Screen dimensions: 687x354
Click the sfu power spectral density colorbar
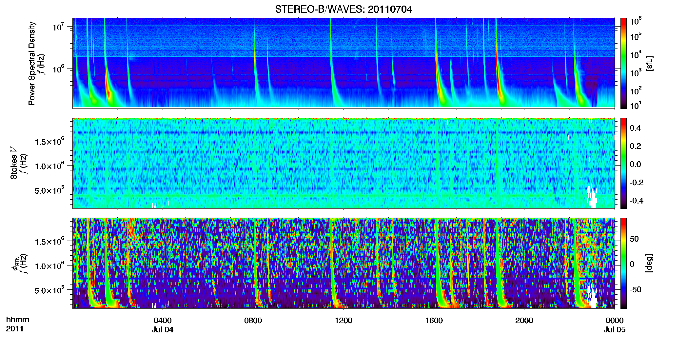click(624, 63)
